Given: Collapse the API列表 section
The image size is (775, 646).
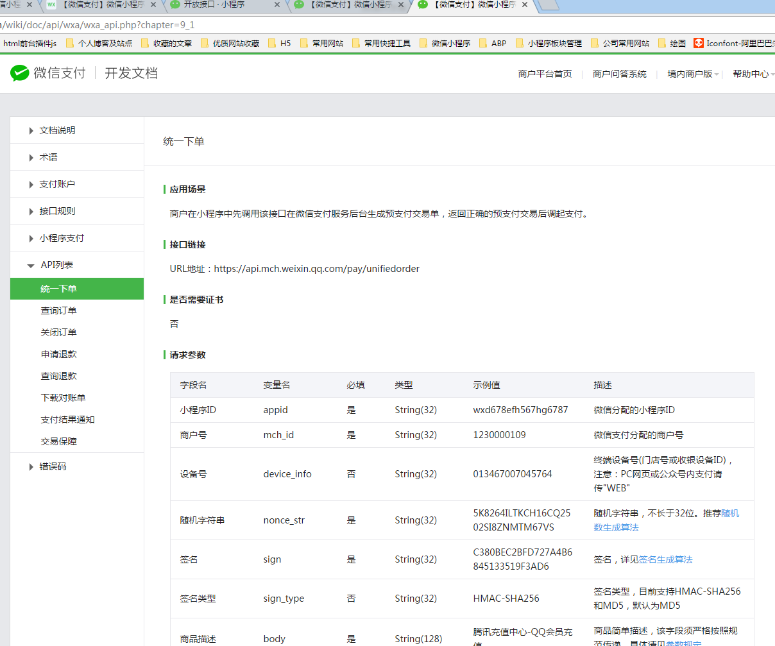Looking at the screenshot, I should click(77, 265).
